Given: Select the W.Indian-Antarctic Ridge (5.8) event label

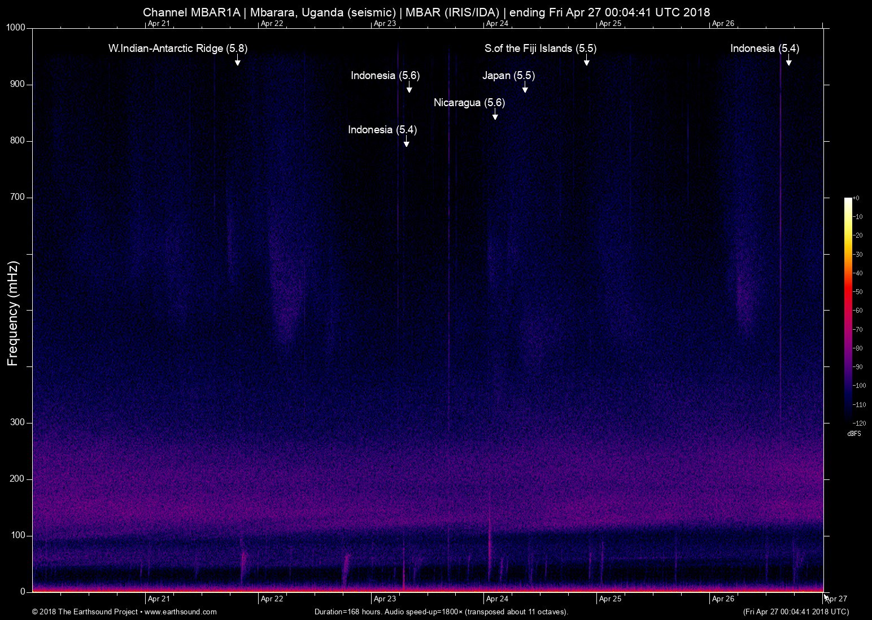Looking at the screenshot, I should click(177, 49).
